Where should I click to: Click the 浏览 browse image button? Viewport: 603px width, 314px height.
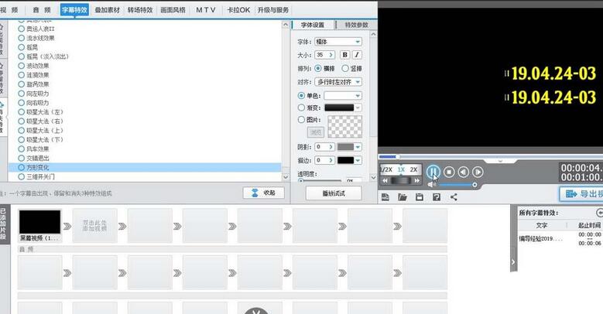pos(316,132)
